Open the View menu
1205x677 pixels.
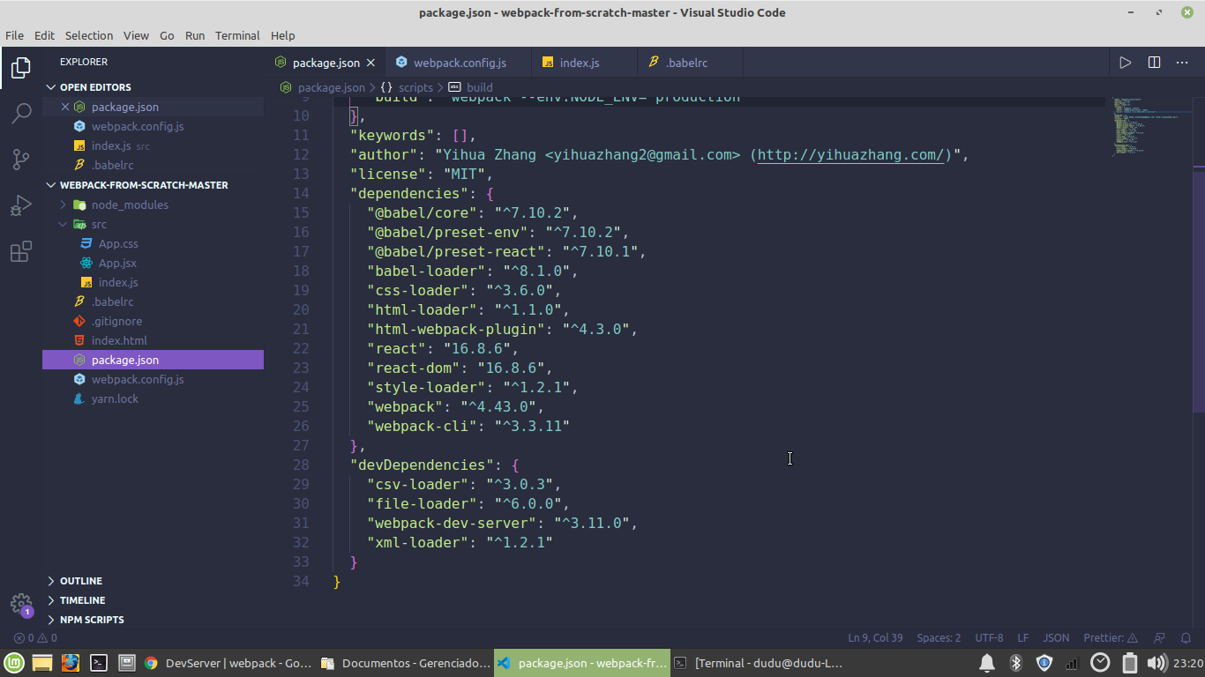click(136, 35)
